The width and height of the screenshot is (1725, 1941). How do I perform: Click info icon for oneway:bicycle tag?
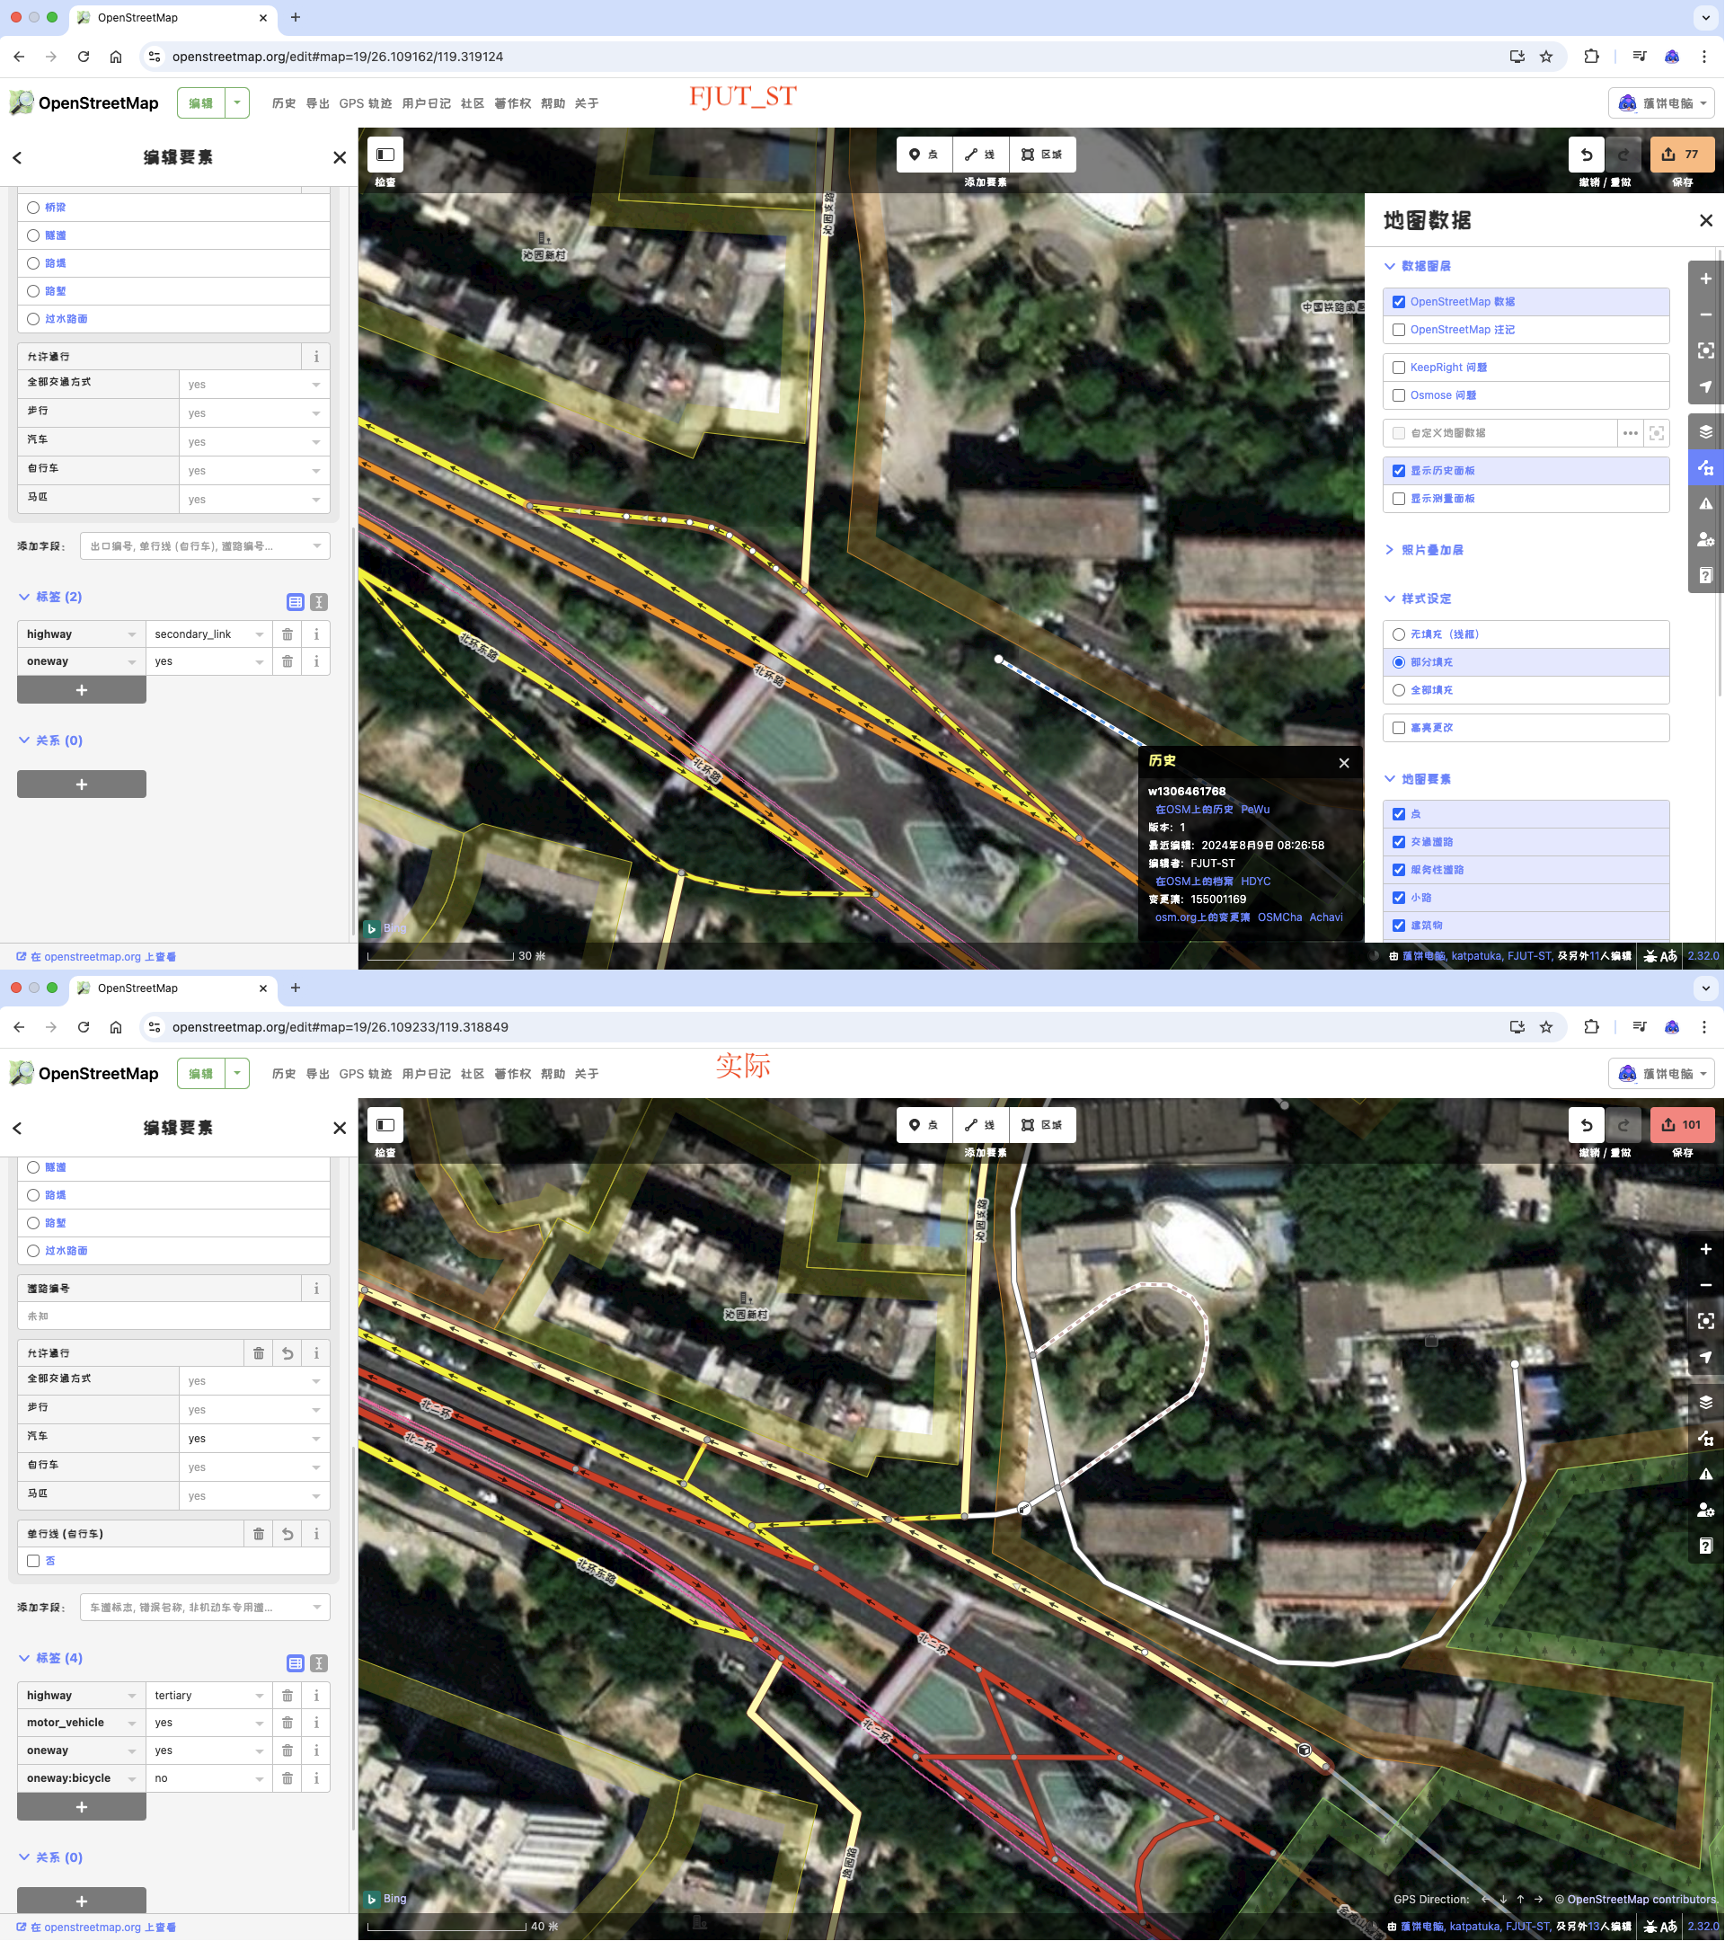coord(316,1778)
